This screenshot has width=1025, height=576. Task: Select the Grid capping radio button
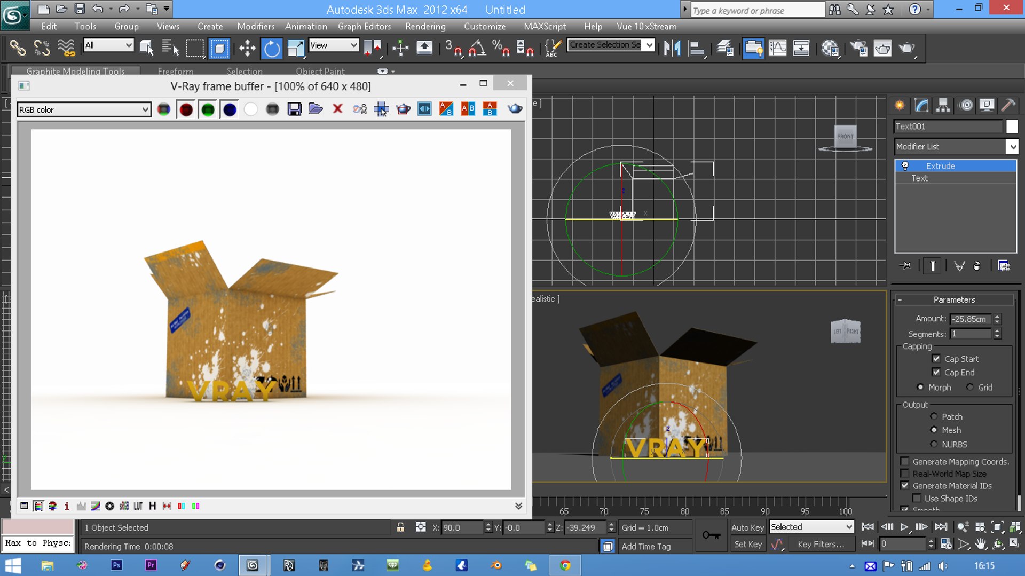pyautogui.click(x=969, y=387)
